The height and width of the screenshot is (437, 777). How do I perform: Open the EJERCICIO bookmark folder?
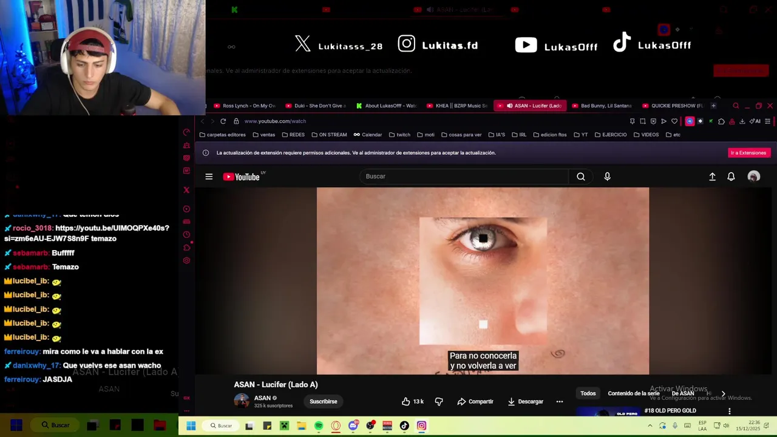pos(610,135)
